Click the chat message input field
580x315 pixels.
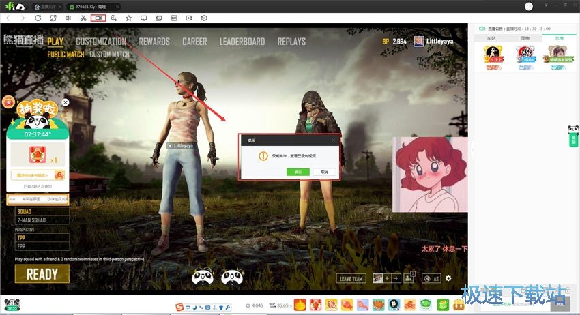pyautogui.click(x=516, y=304)
